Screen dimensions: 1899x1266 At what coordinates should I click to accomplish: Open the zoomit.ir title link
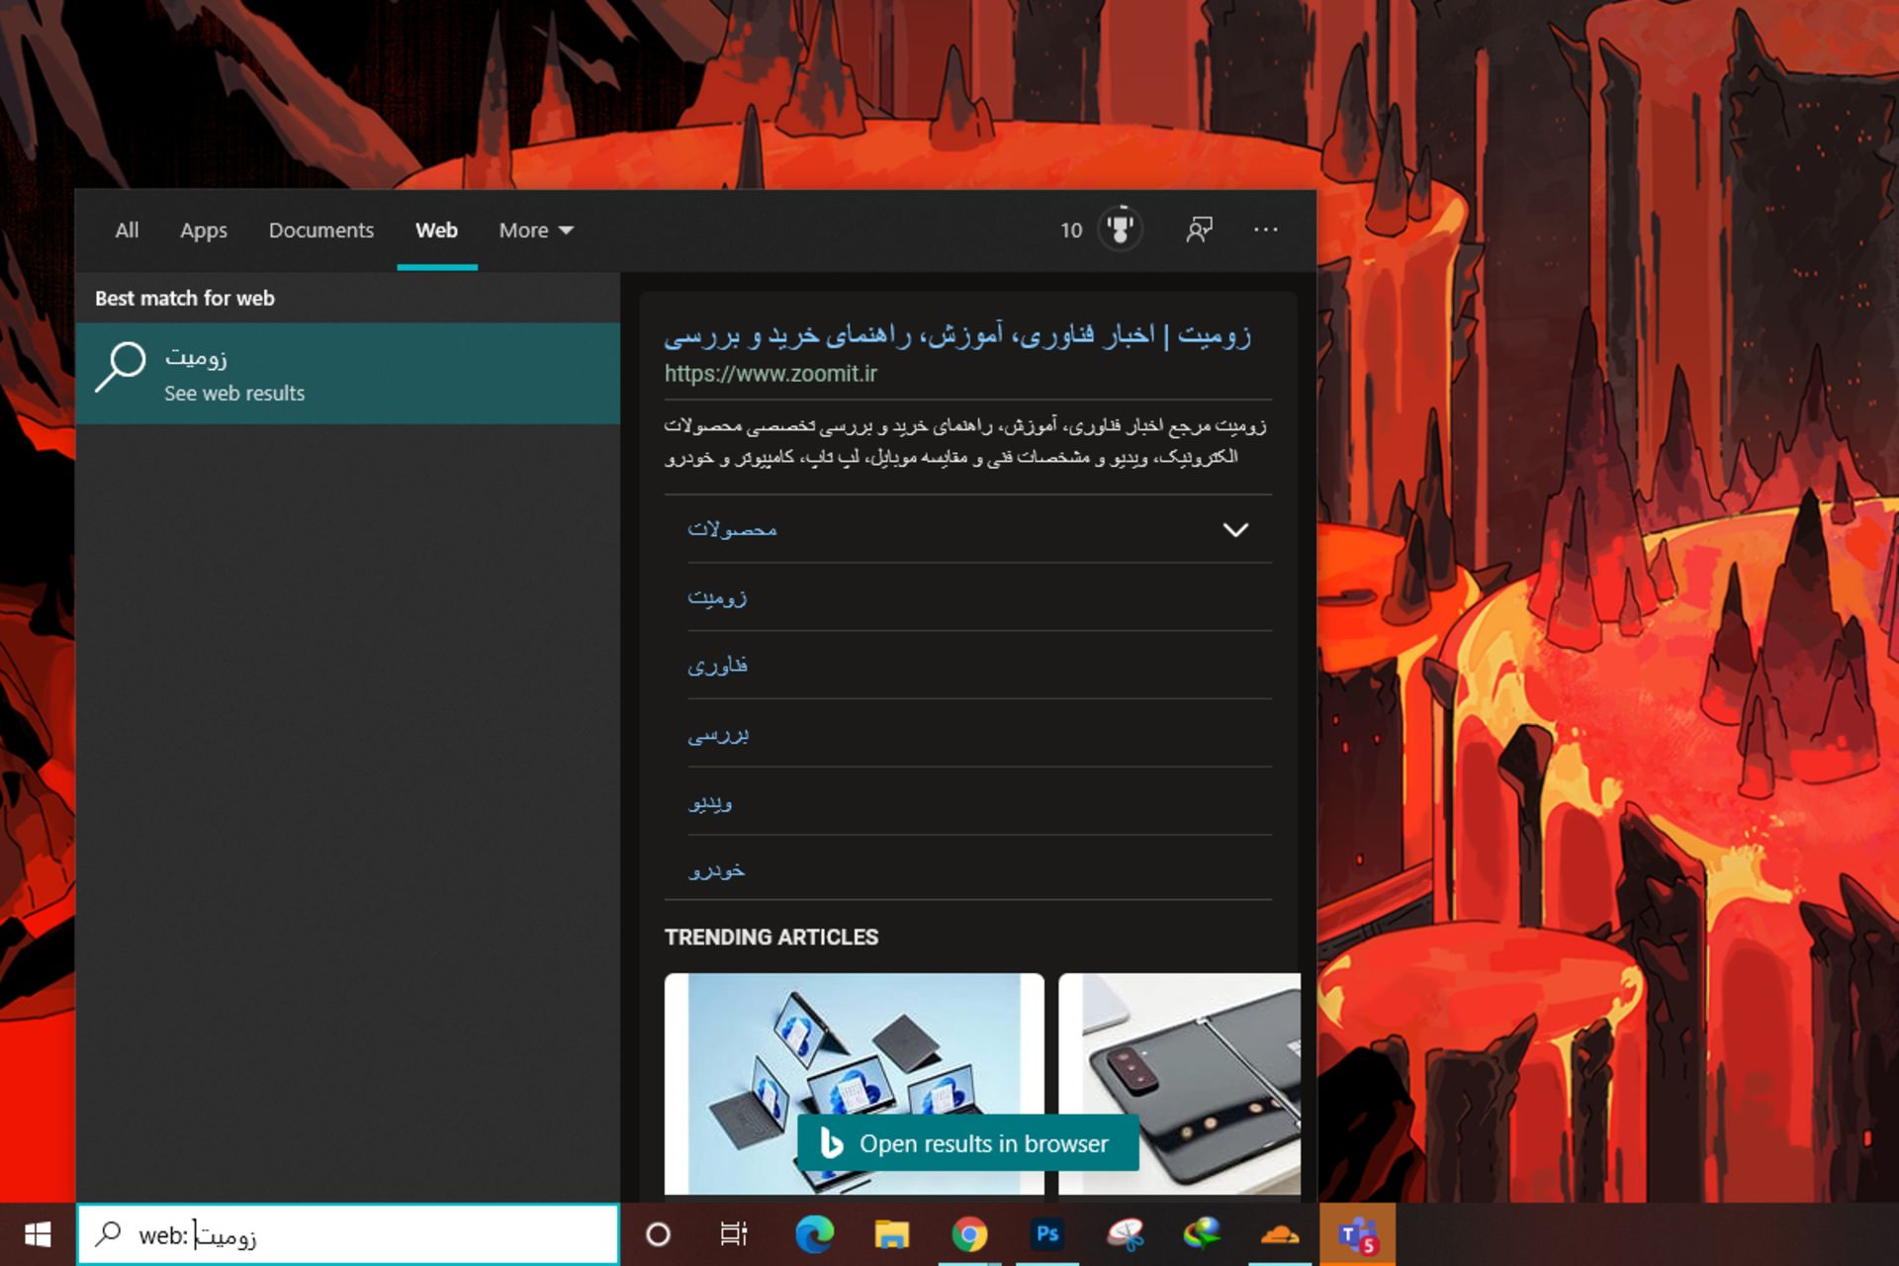956,336
